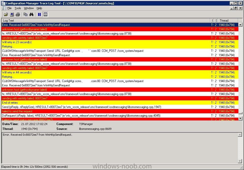This screenshot has width=244, height=170.
Task: Click the application icon in title bar
Action: coord(3,3)
